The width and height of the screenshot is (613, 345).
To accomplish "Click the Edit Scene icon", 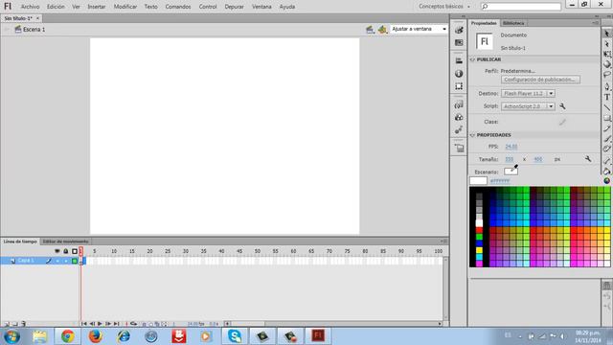I will [x=370, y=30].
